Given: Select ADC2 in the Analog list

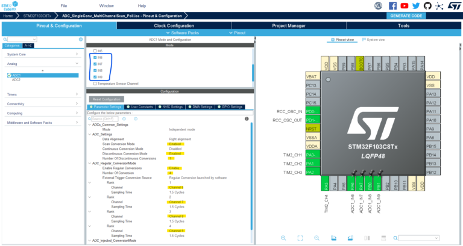Looking at the screenshot, I should coord(16,79).
